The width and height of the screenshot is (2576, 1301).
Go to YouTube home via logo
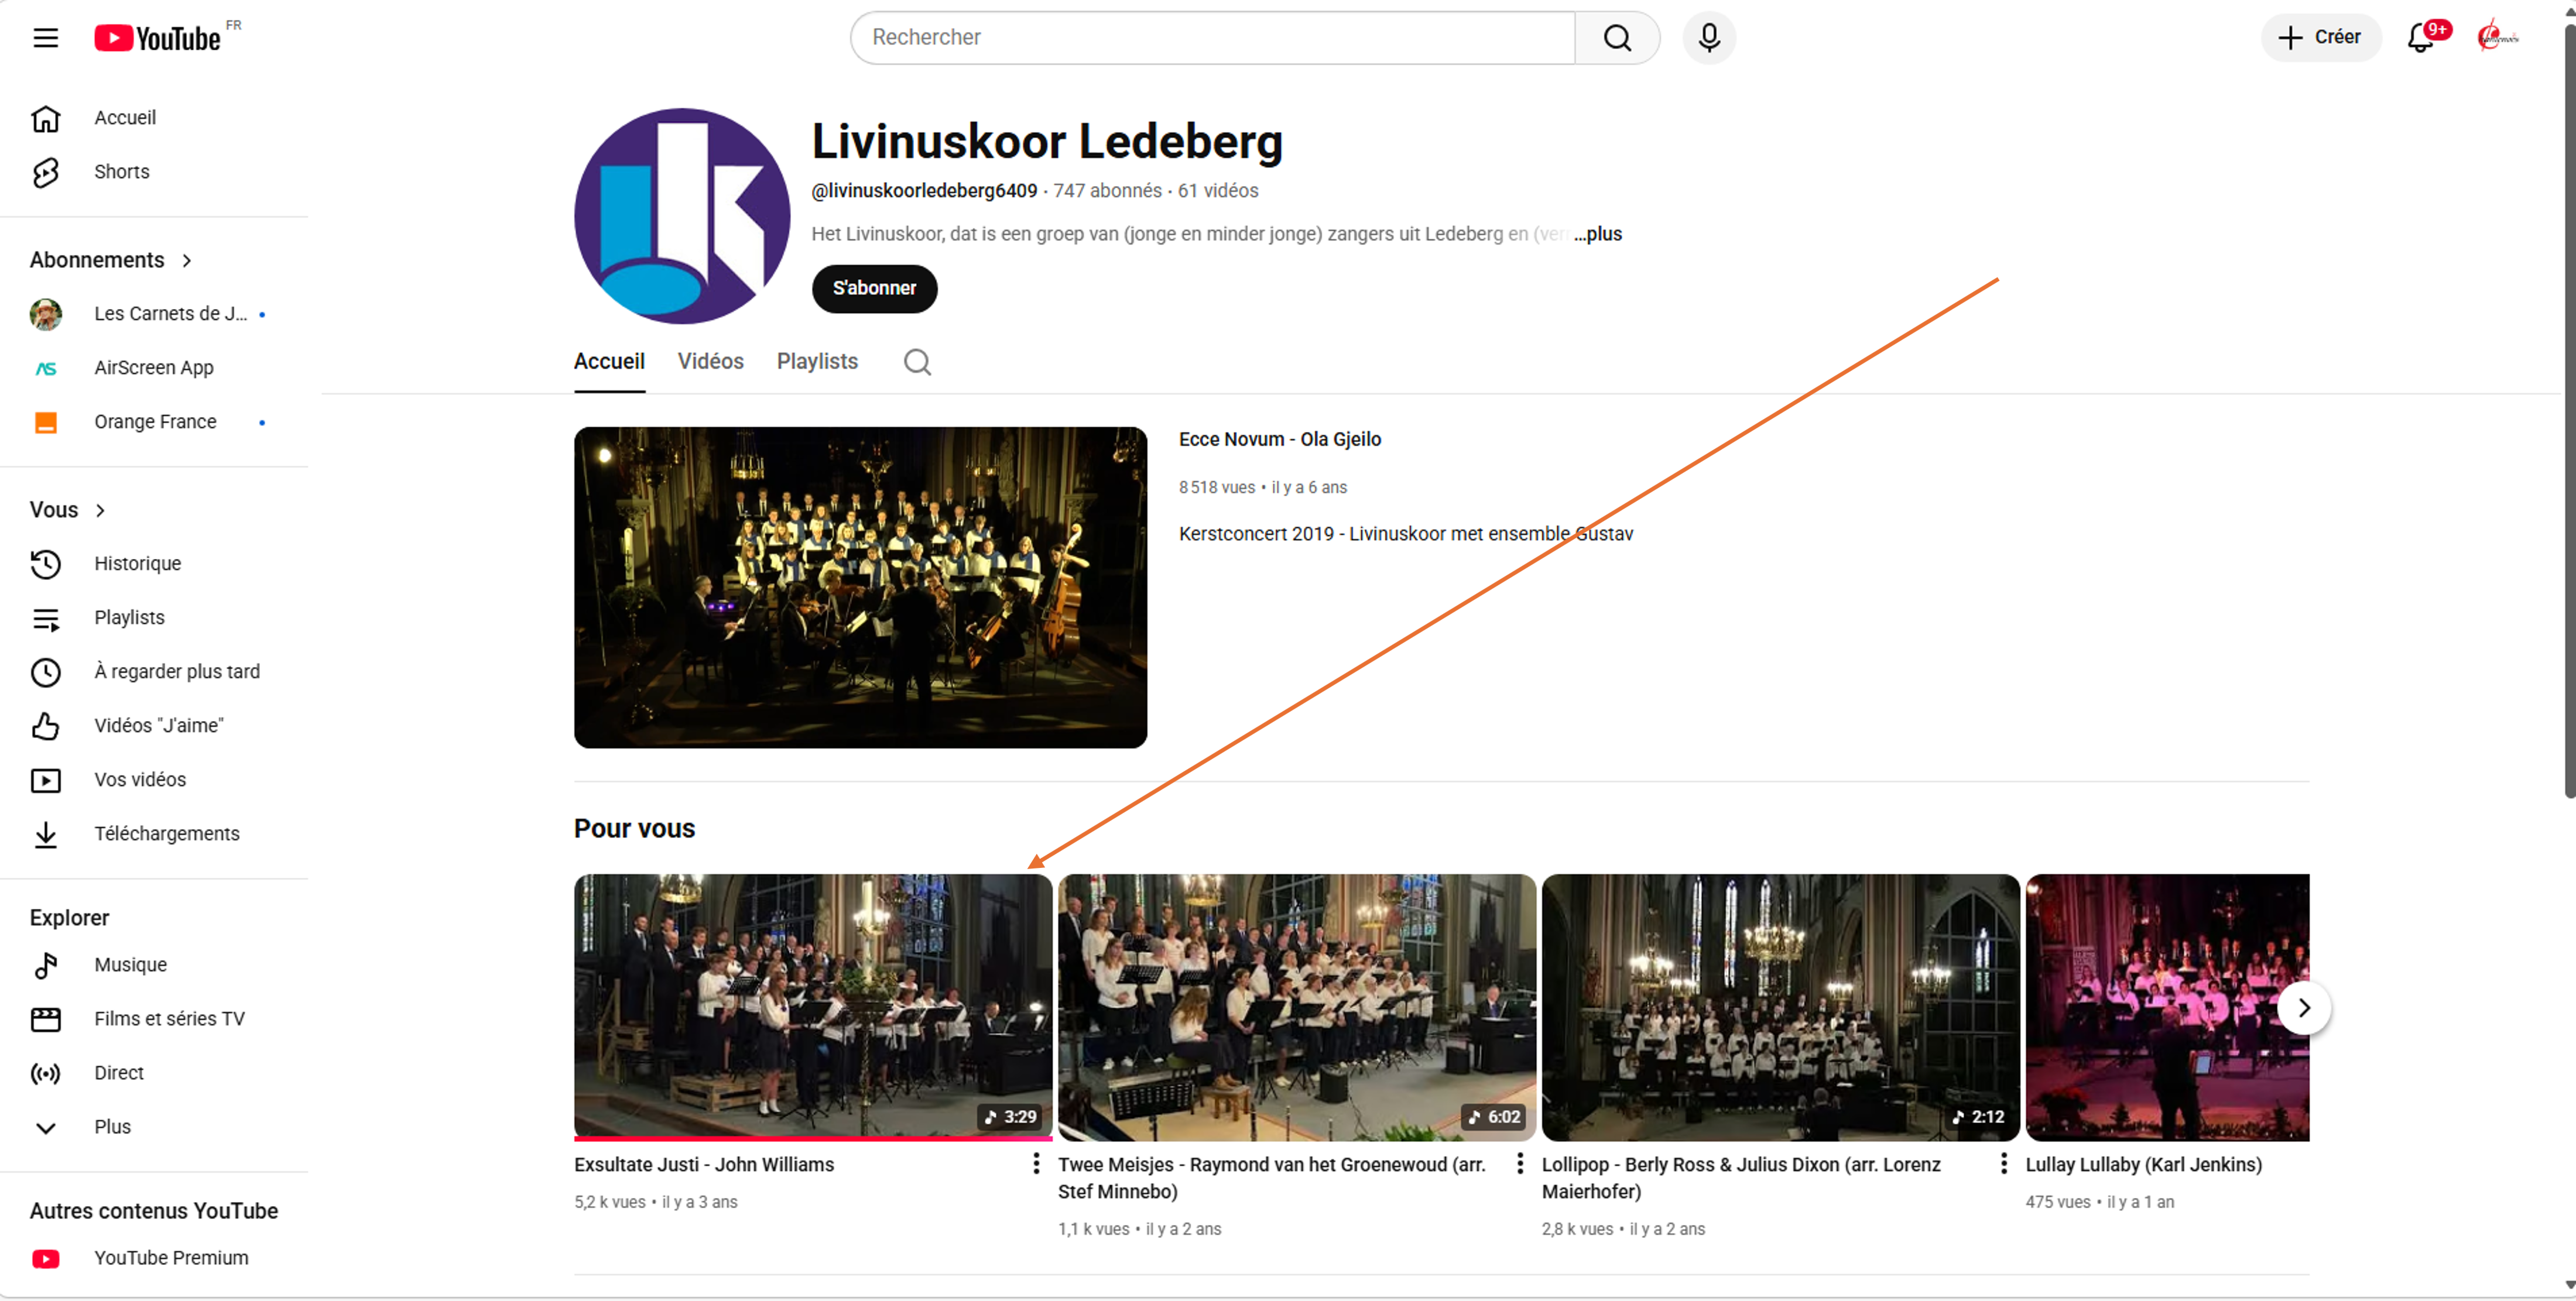click(158, 38)
